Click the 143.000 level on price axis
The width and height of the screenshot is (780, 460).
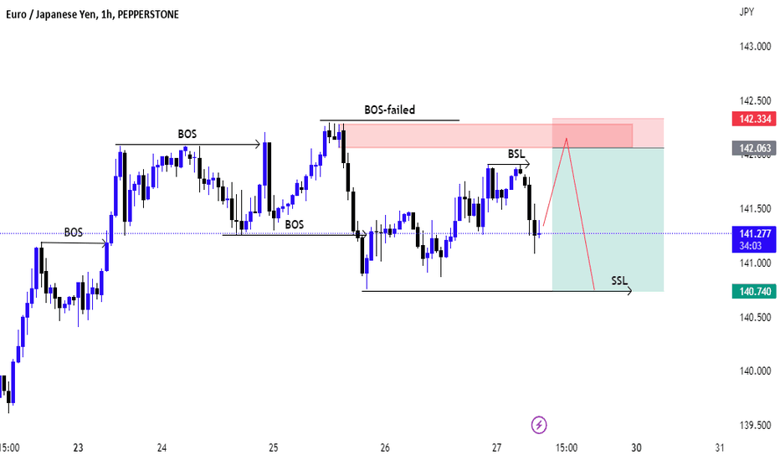(755, 47)
